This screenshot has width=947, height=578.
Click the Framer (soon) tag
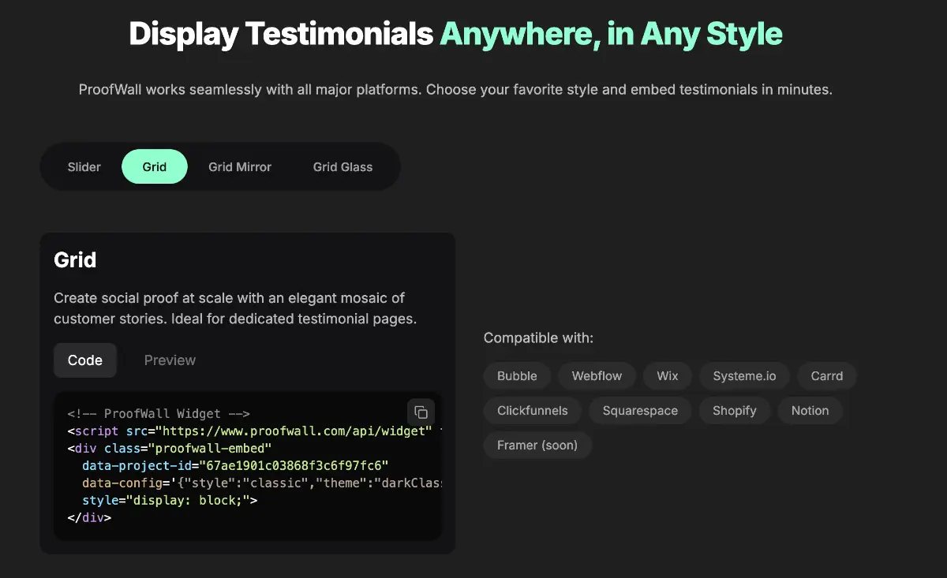[537, 446]
